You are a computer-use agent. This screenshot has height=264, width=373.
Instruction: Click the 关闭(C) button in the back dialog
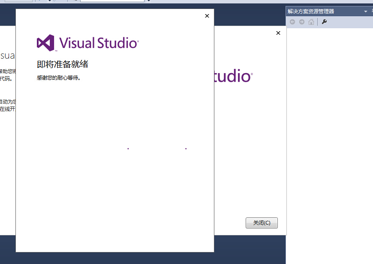pyautogui.click(x=262, y=223)
